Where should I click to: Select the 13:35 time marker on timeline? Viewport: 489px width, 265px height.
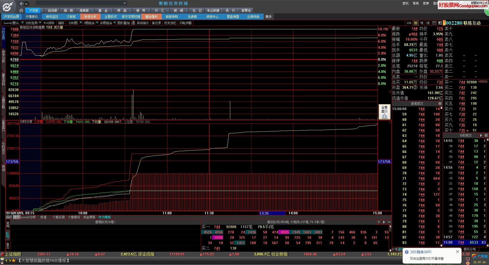click(264, 213)
